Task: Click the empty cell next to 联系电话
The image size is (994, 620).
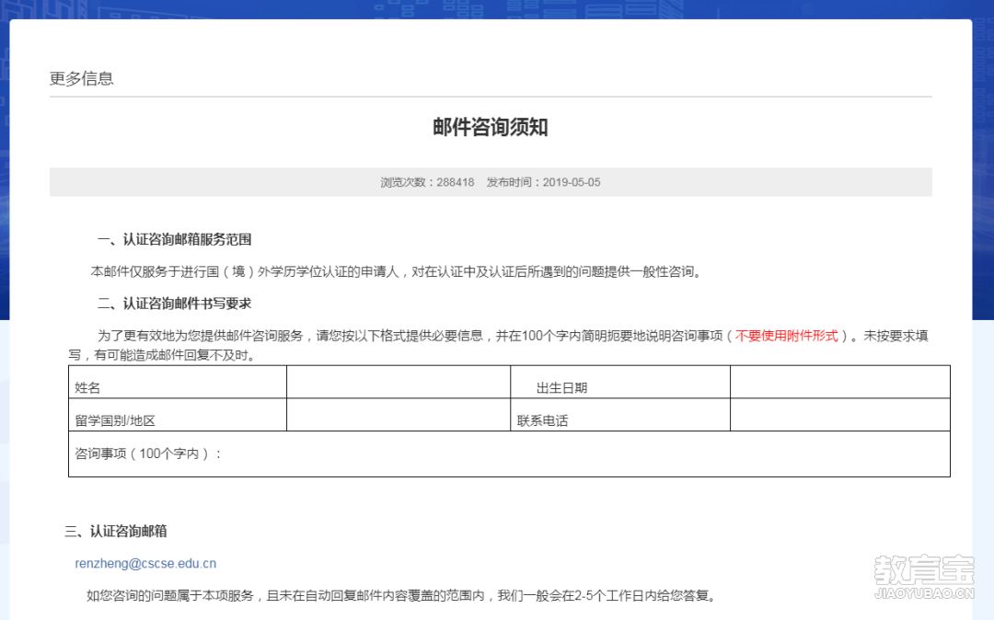Action: [x=840, y=415]
